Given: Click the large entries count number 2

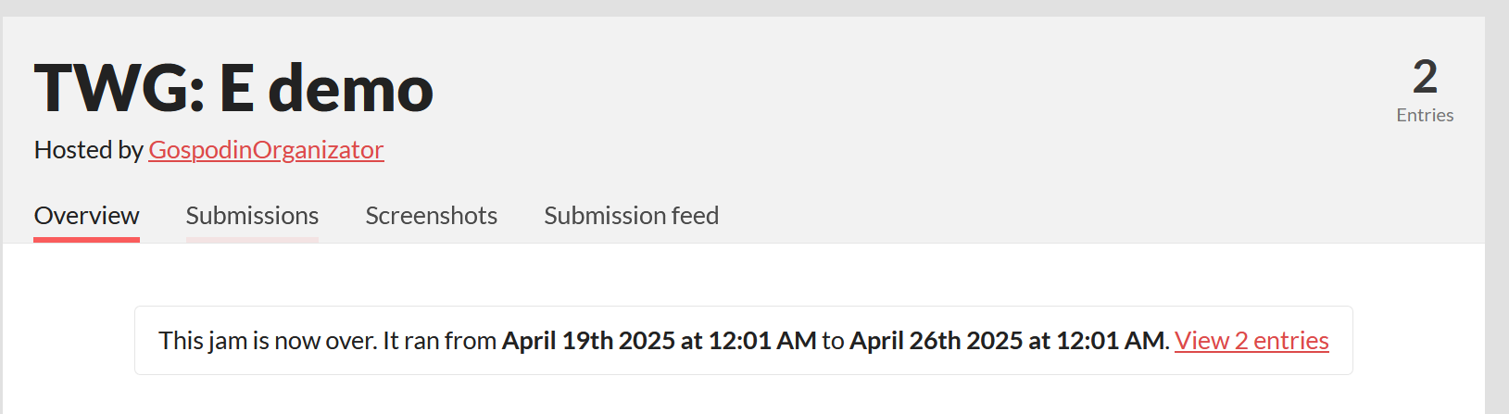Looking at the screenshot, I should (x=1425, y=77).
